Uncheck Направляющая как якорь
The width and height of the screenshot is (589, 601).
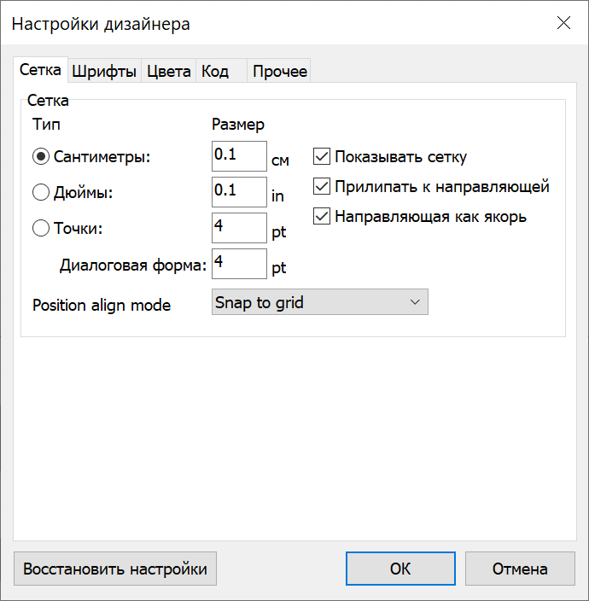coord(322,217)
